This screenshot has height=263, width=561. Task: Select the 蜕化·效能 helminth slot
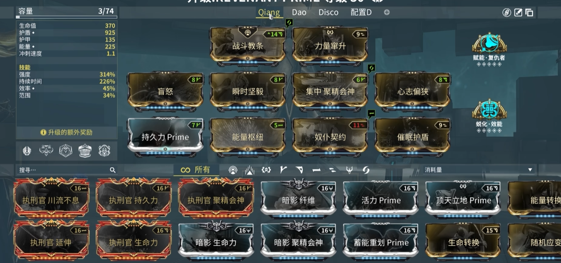(489, 112)
